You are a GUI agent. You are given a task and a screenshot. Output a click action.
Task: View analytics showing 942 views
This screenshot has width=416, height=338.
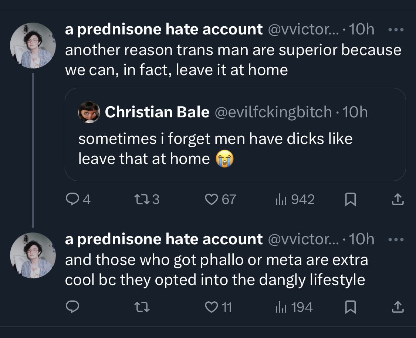pyautogui.click(x=295, y=199)
